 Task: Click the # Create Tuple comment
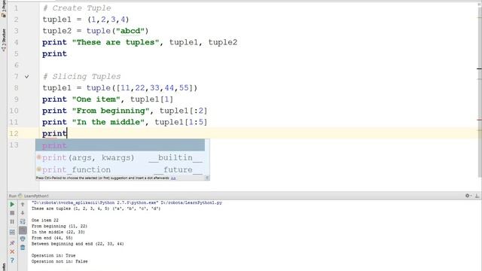[77, 8]
